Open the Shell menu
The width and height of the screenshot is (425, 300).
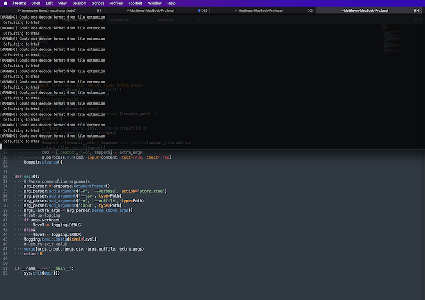pos(36,3)
